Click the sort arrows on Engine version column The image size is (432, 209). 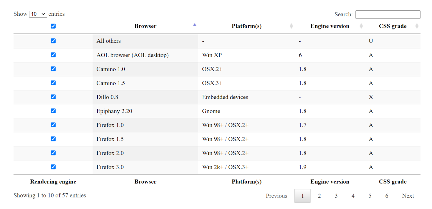[361, 26]
